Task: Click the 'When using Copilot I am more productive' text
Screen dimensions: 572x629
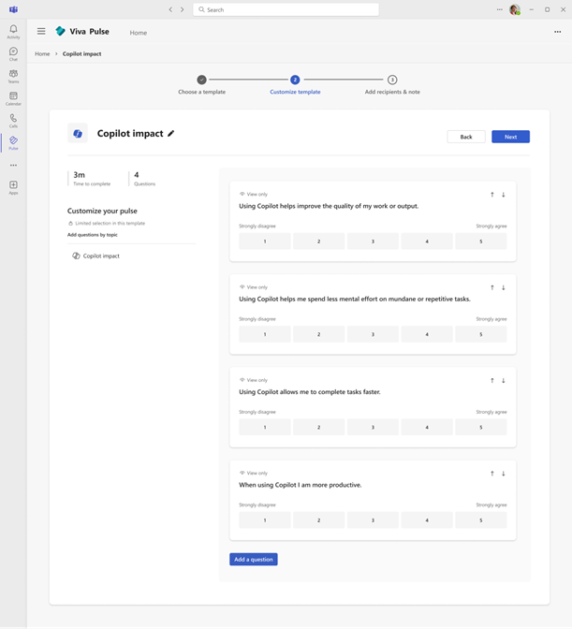Action: point(300,485)
